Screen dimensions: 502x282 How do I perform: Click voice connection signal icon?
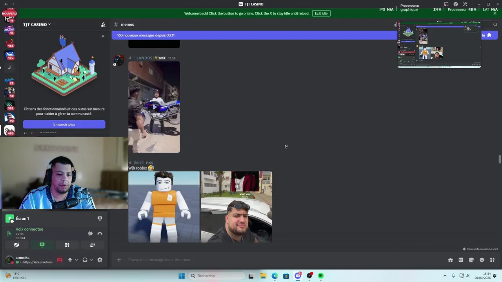tap(9, 233)
